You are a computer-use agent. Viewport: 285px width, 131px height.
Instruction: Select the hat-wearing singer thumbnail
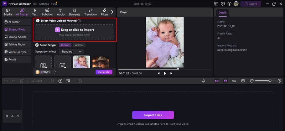tap(101, 62)
